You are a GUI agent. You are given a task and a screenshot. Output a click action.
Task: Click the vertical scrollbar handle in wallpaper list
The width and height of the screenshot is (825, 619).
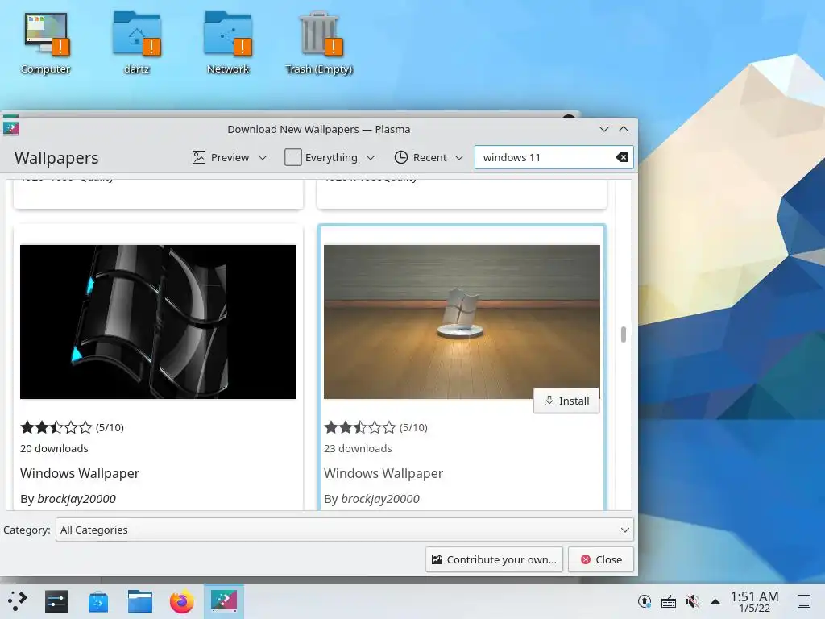(x=624, y=334)
